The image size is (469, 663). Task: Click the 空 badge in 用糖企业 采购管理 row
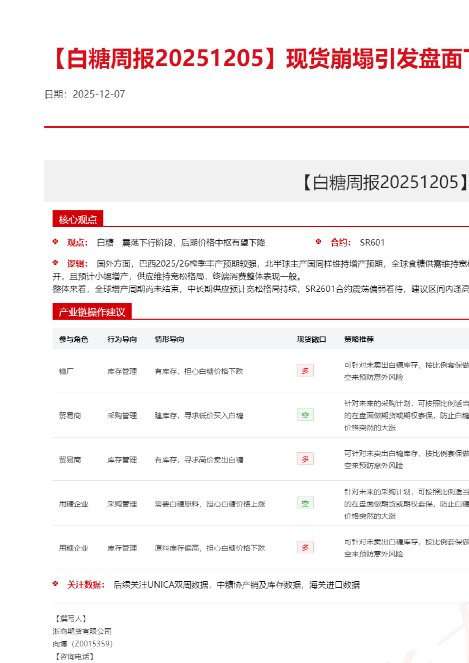click(305, 503)
